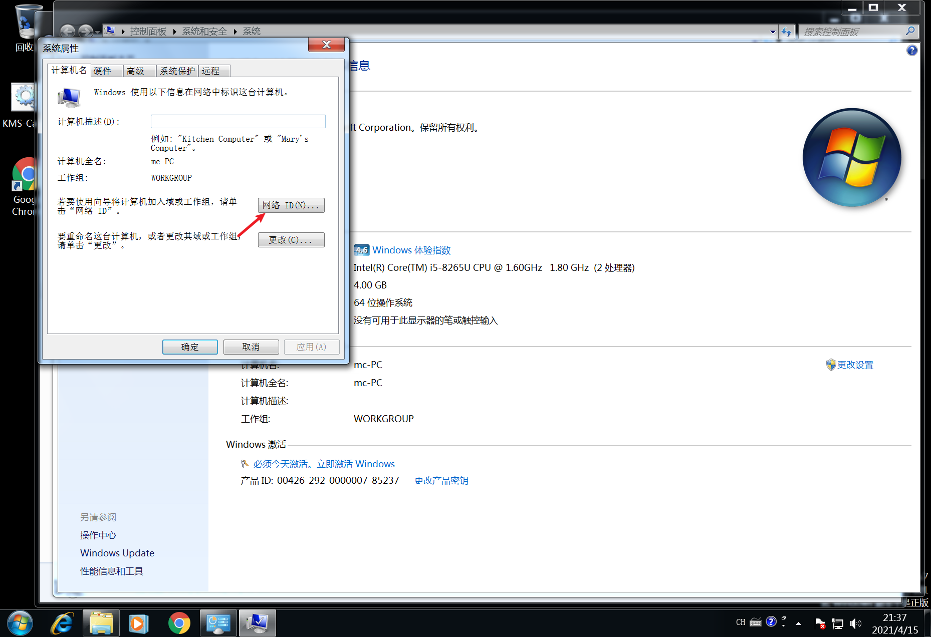This screenshot has height=637, width=931.
Task: Select the Google Chrome desktop shortcut
Action: point(24,186)
